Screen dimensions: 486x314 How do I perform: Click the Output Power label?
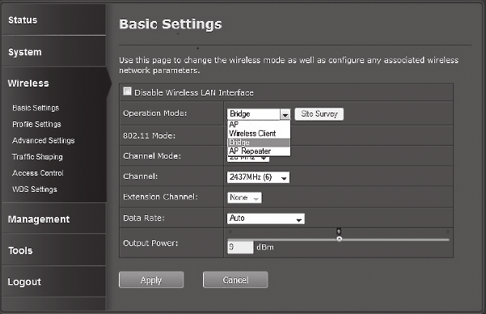(150, 243)
